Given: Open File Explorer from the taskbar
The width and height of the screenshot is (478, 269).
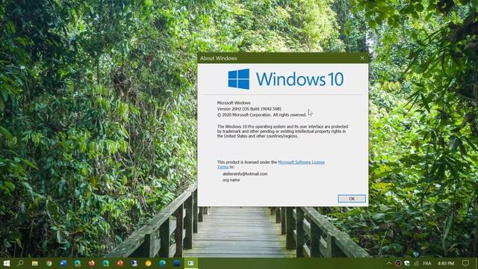Looking at the screenshot, I should tap(35, 263).
